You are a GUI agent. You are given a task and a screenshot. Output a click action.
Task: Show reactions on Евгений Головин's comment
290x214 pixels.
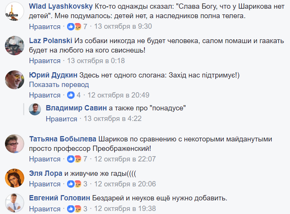click(74, 209)
